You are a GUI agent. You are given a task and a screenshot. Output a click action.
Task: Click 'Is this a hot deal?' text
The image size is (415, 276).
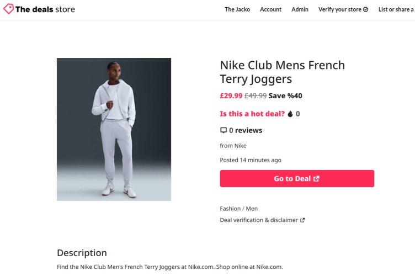252,114
